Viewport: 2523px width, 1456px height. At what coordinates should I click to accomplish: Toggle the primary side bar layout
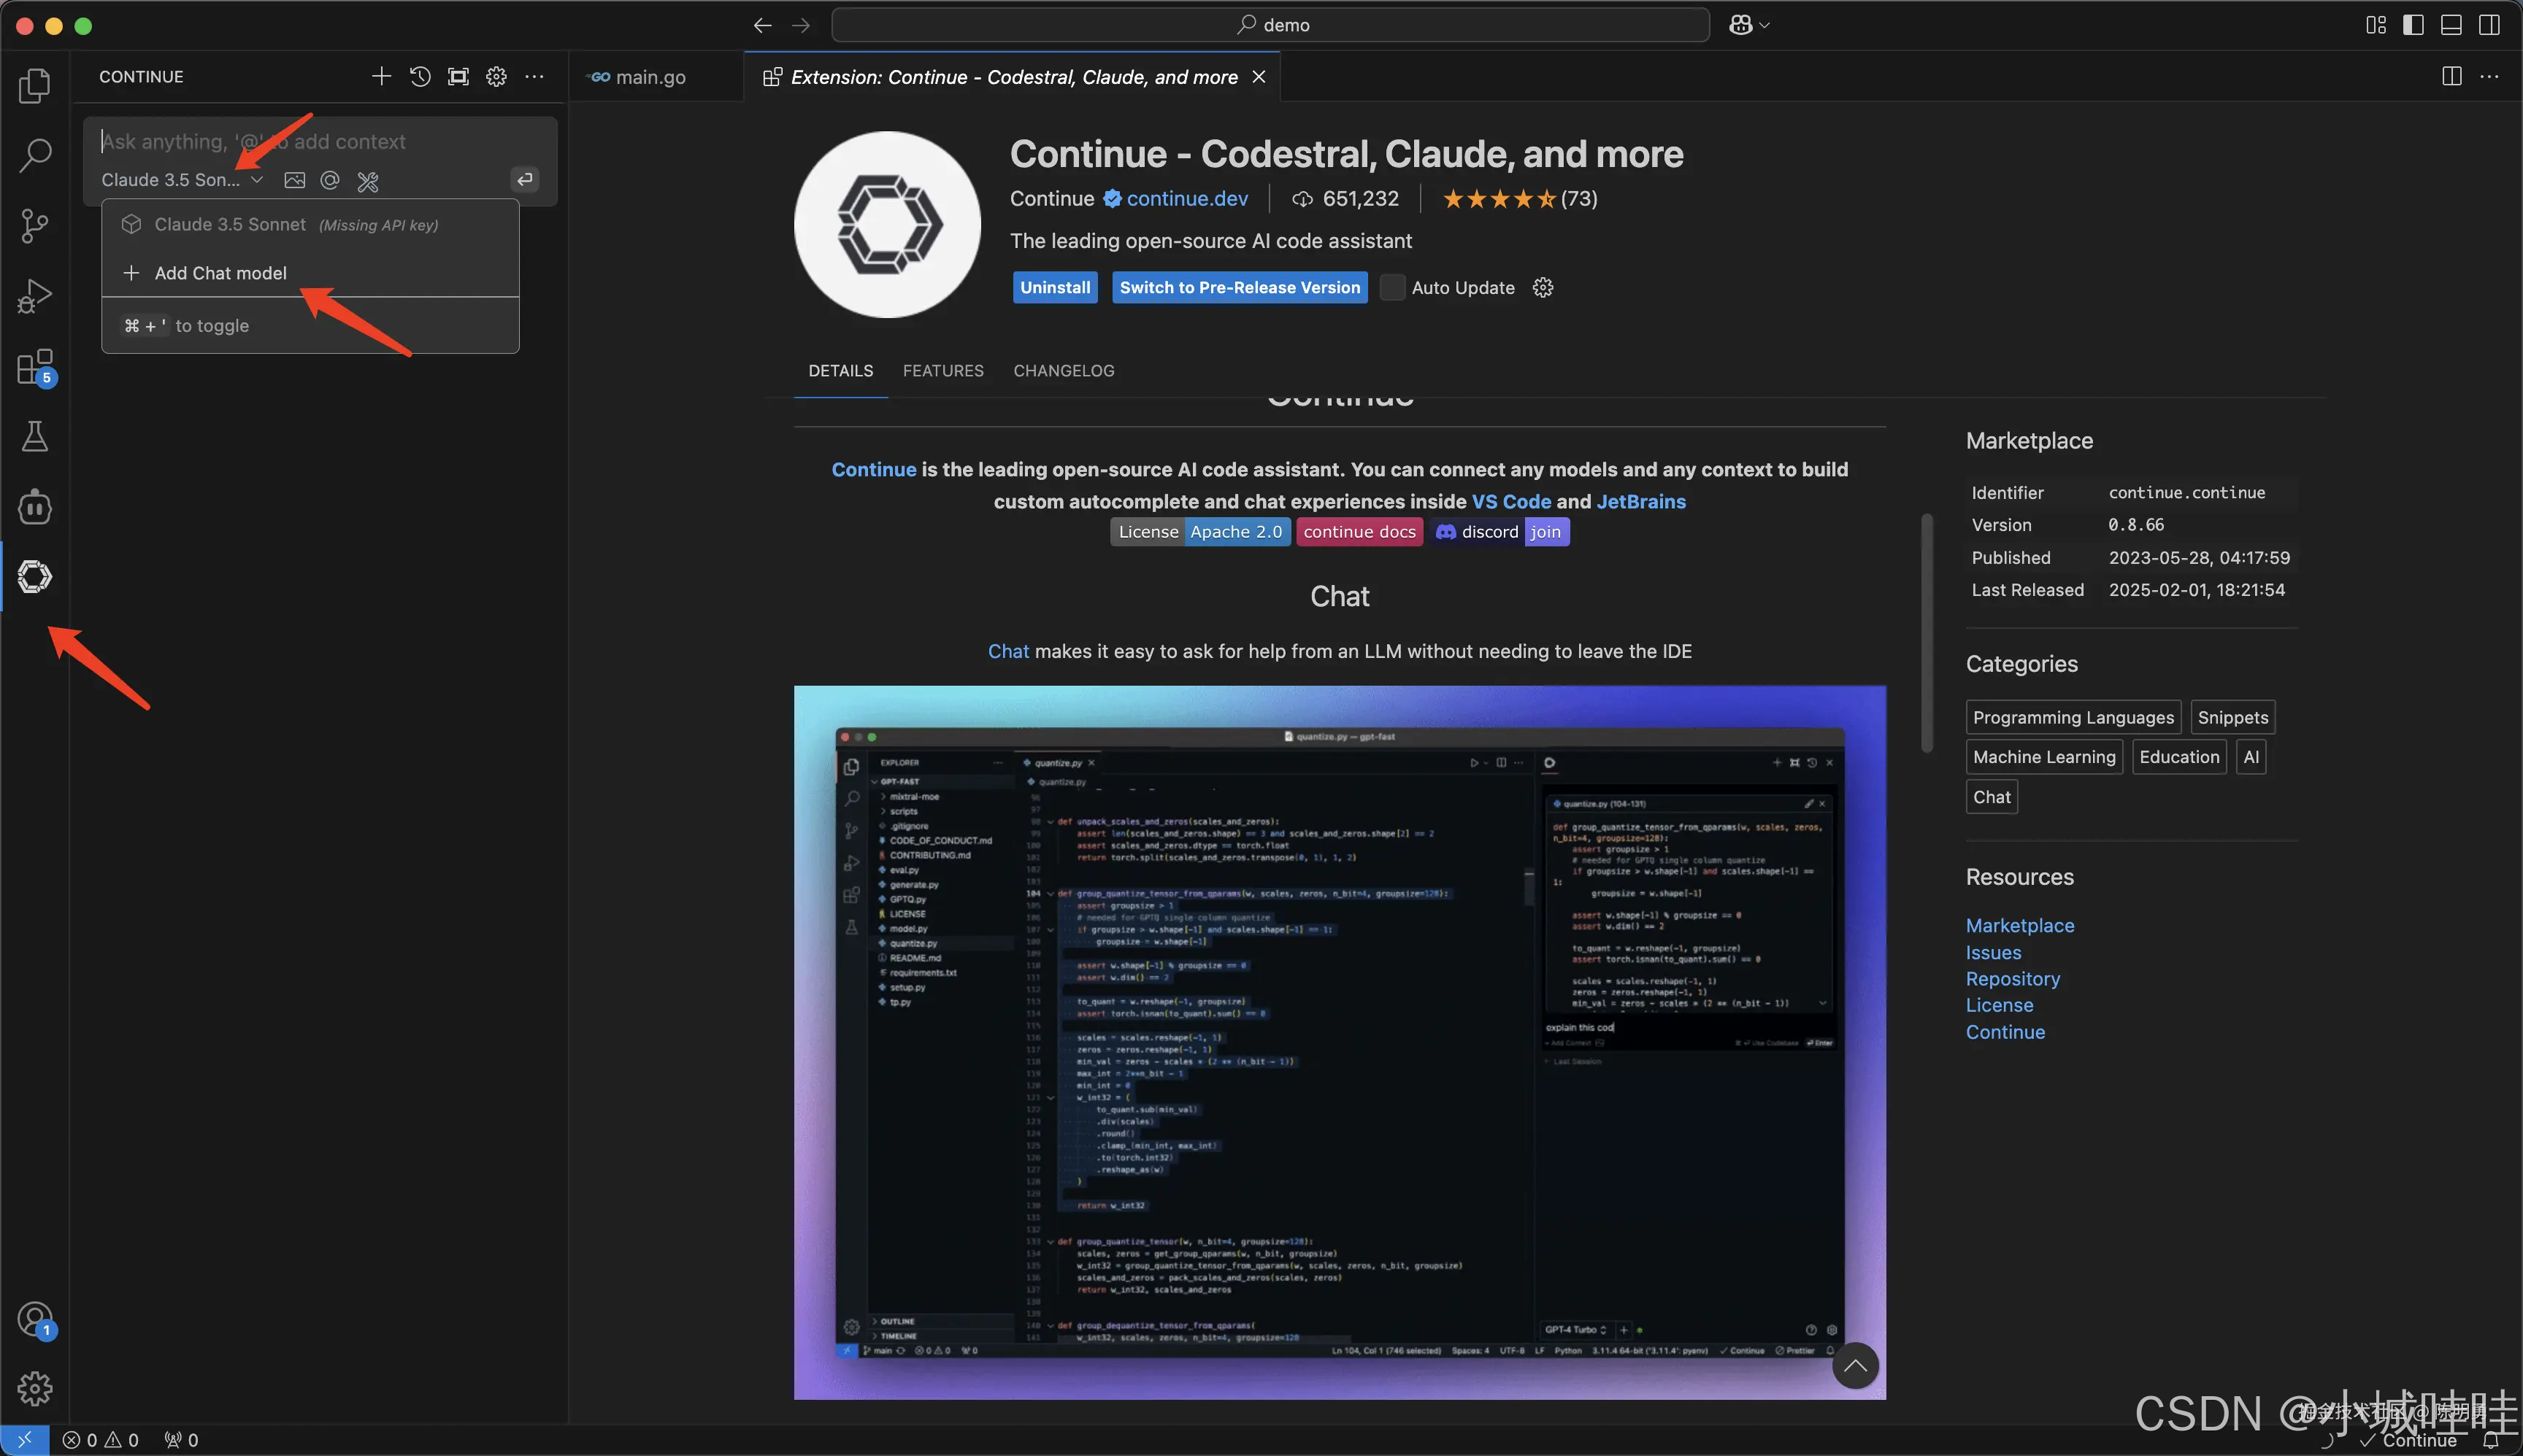click(2413, 25)
